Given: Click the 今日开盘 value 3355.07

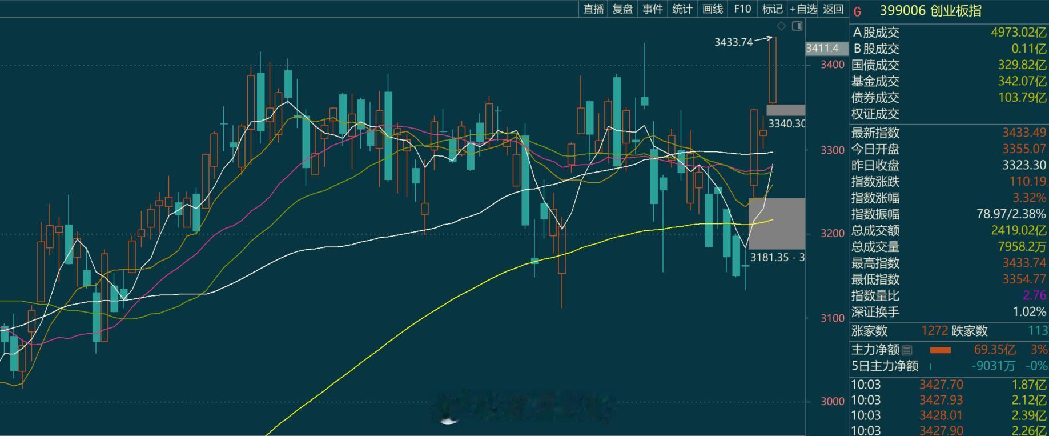Looking at the screenshot, I should [1024, 150].
